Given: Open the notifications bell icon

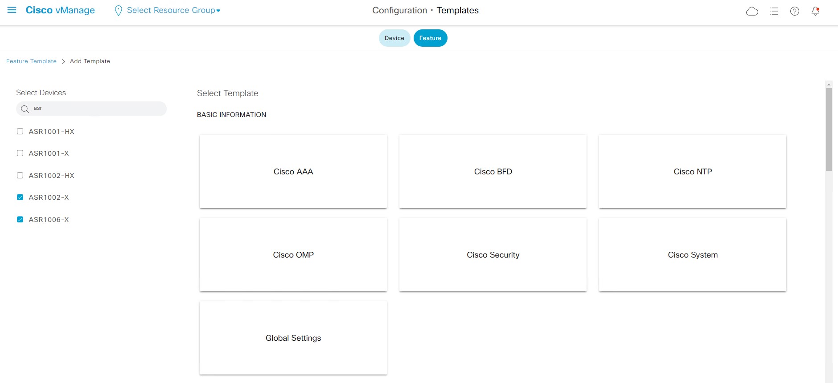Looking at the screenshot, I should pyautogui.click(x=815, y=11).
